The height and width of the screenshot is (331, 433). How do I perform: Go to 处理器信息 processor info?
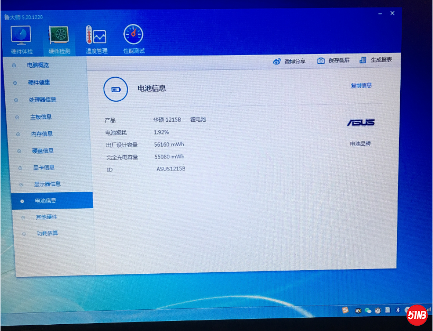pos(42,100)
